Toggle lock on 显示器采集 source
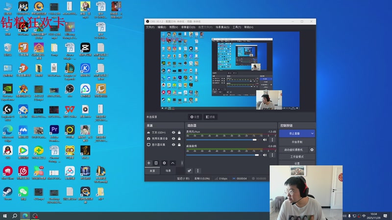The height and width of the screenshot is (220, 392). click(x=179, y=145)
